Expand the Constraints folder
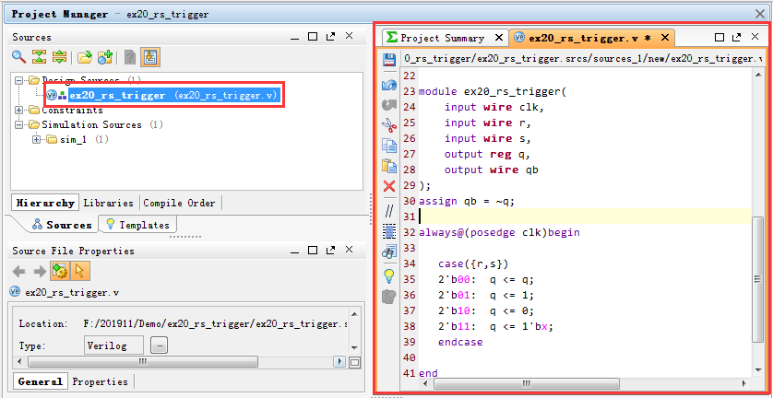The height and width of the screenshot is (398, 773). coord(19,111)
